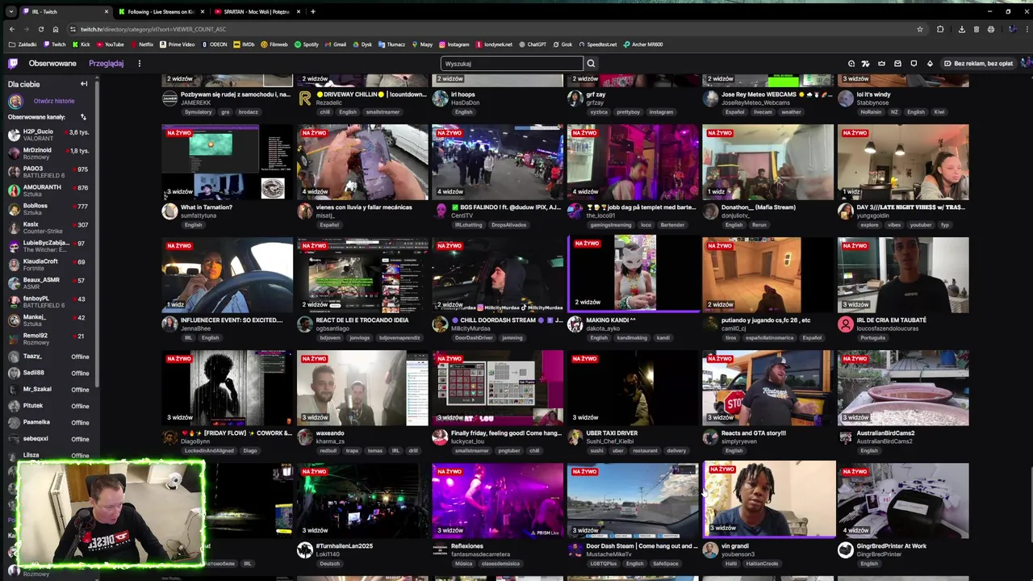Click the Archer MR600 bookmark

pyautogui.click(x=642, y=44)
